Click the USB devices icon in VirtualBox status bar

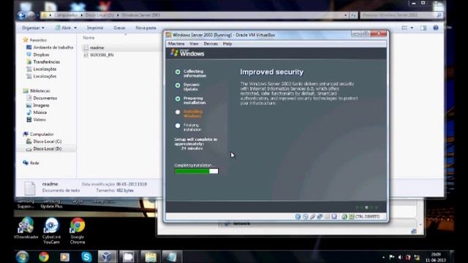point(312,217)
